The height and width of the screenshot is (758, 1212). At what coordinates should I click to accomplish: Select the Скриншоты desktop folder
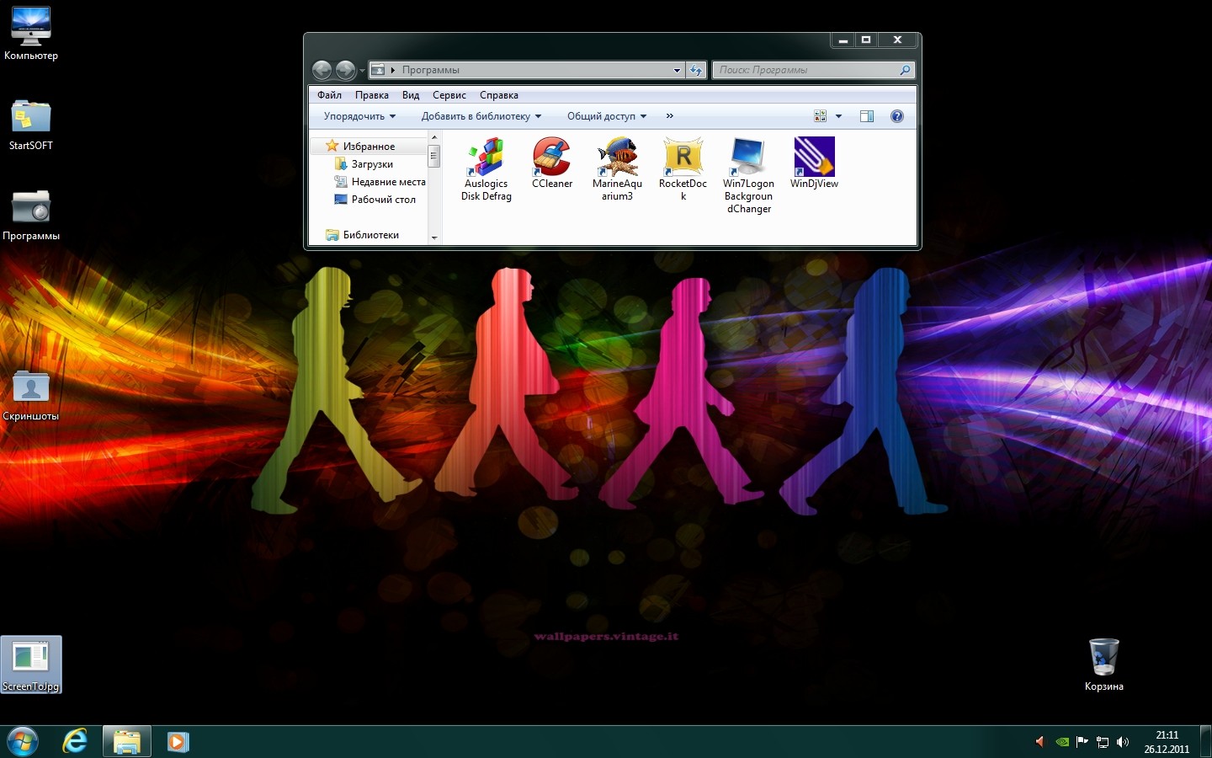click(x=31, y=395)
